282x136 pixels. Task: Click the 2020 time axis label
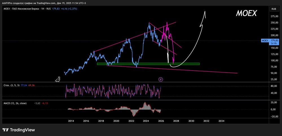click(116, 121)
